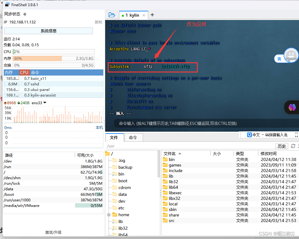The image size is (299, 239).
Task: Sort file list by 类型 column
Action: tap(246, 154)
